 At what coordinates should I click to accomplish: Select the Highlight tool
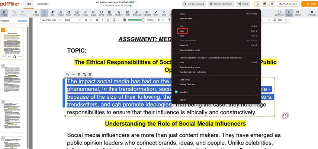click(147, 13)
